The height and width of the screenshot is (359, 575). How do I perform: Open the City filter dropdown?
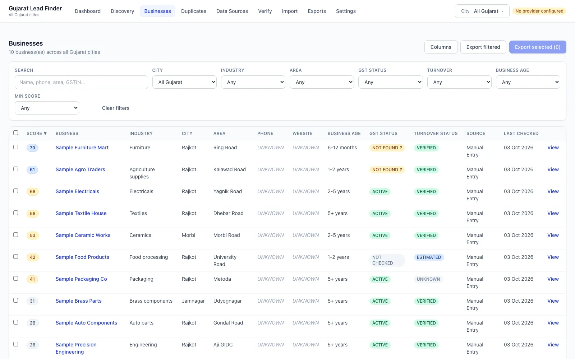[184, 82]
